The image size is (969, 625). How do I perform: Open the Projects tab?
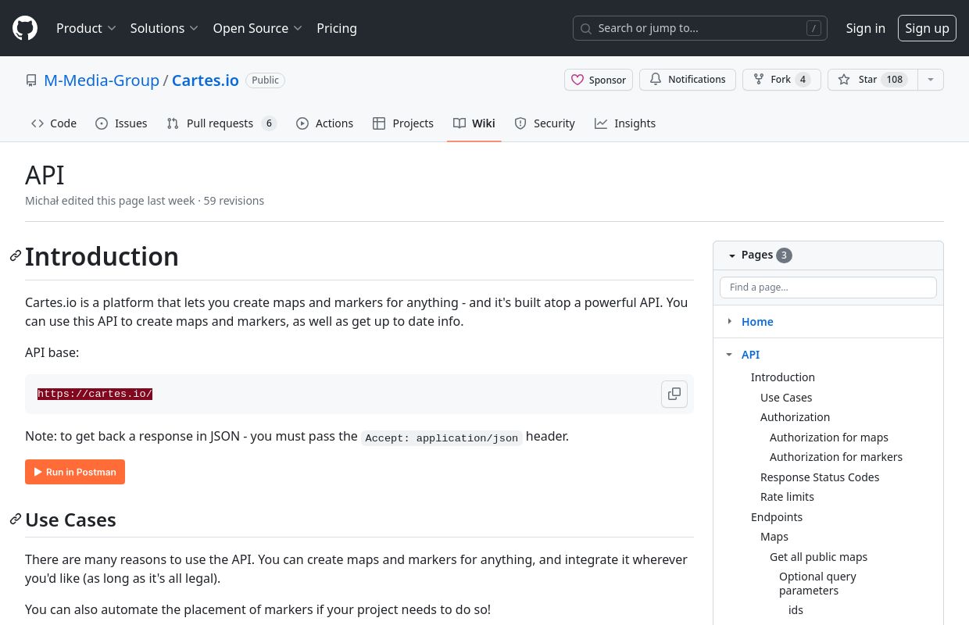[403, 123]
